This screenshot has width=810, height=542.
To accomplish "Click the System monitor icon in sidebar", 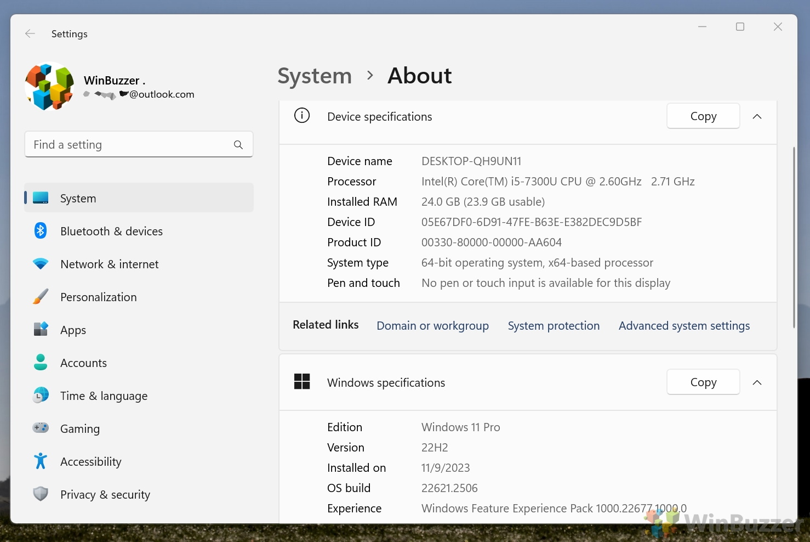I will [41, 198].
